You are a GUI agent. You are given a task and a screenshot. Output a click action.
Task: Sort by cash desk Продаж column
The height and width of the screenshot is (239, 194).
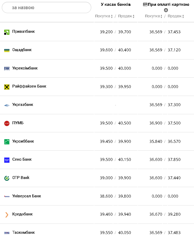(126, 16)
